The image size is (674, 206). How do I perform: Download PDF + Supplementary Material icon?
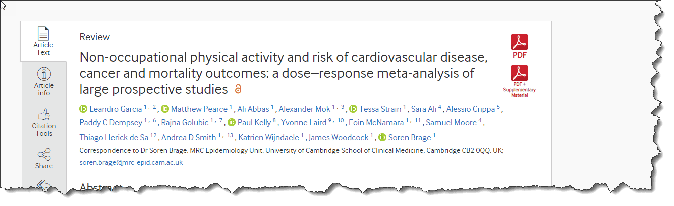519,73
